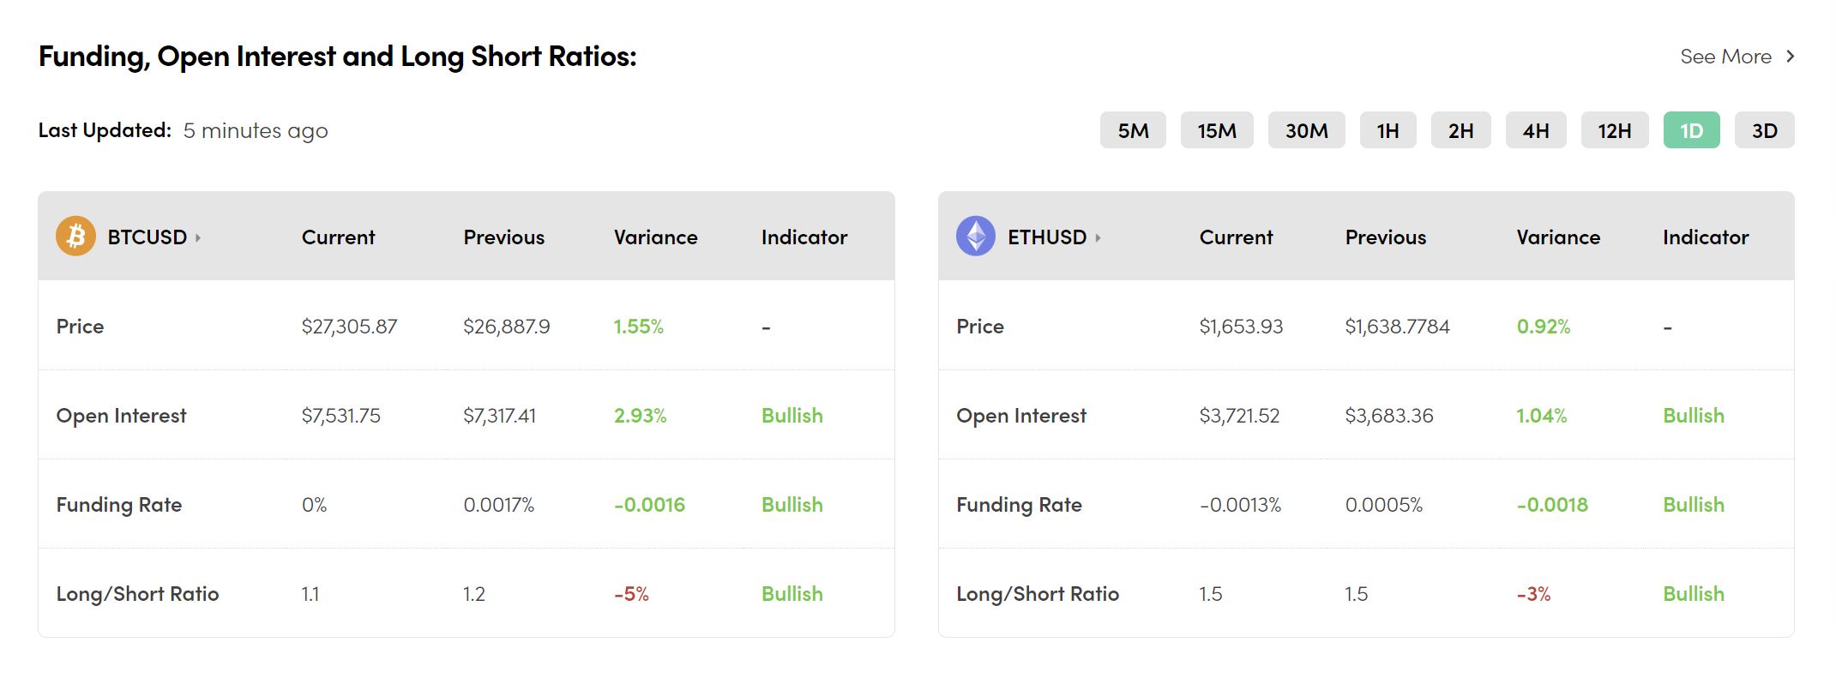Switch to the 15M timeframe
The image size is (1836, 678).
click(x=1216, y=130)
